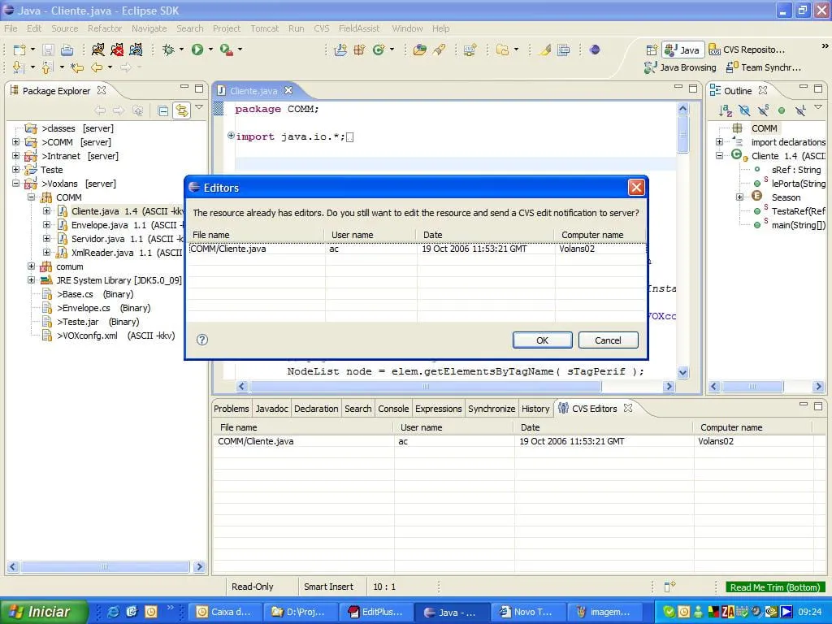Collapse the Voxlans project tree node

pos(16,184)
